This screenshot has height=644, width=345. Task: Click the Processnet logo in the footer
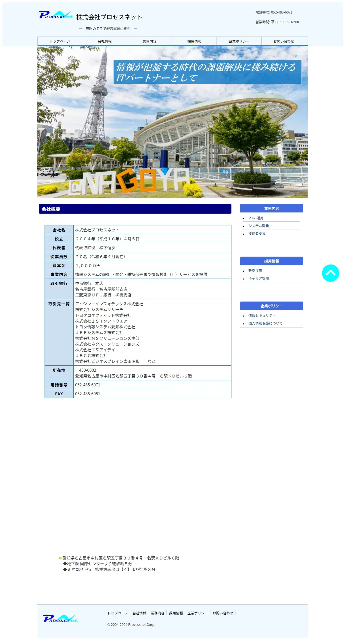pyautogui.click(x=60, y=618)
